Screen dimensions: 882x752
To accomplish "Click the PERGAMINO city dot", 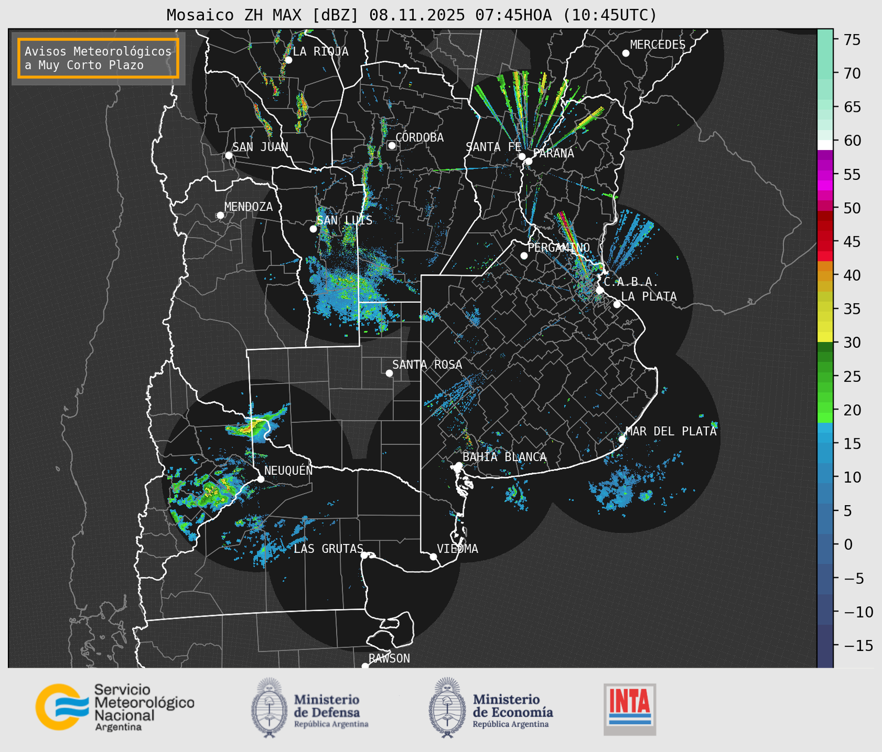I will tap(524, 256).
